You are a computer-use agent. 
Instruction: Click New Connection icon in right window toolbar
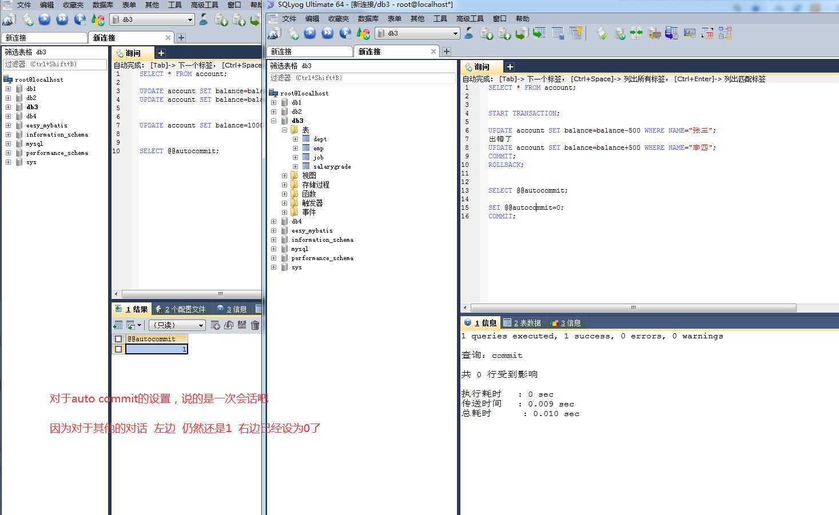275,33
